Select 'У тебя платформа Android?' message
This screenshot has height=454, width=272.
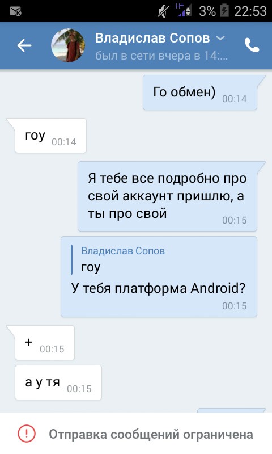pyautogui.click(x=159, y=288)
